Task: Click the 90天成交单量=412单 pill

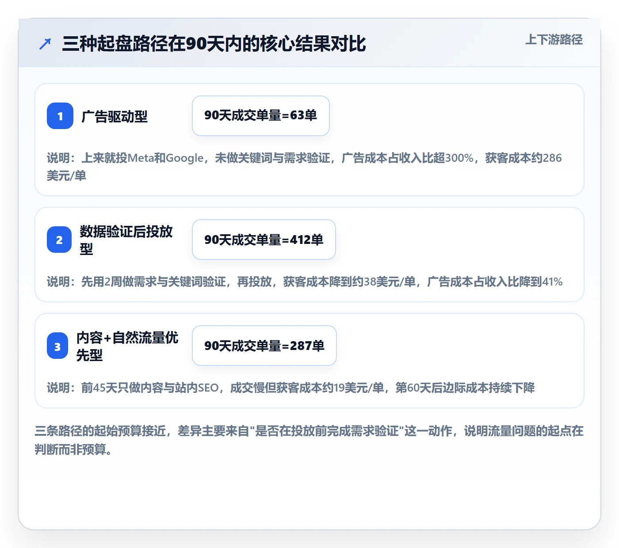Action: (x=264, y=240)
